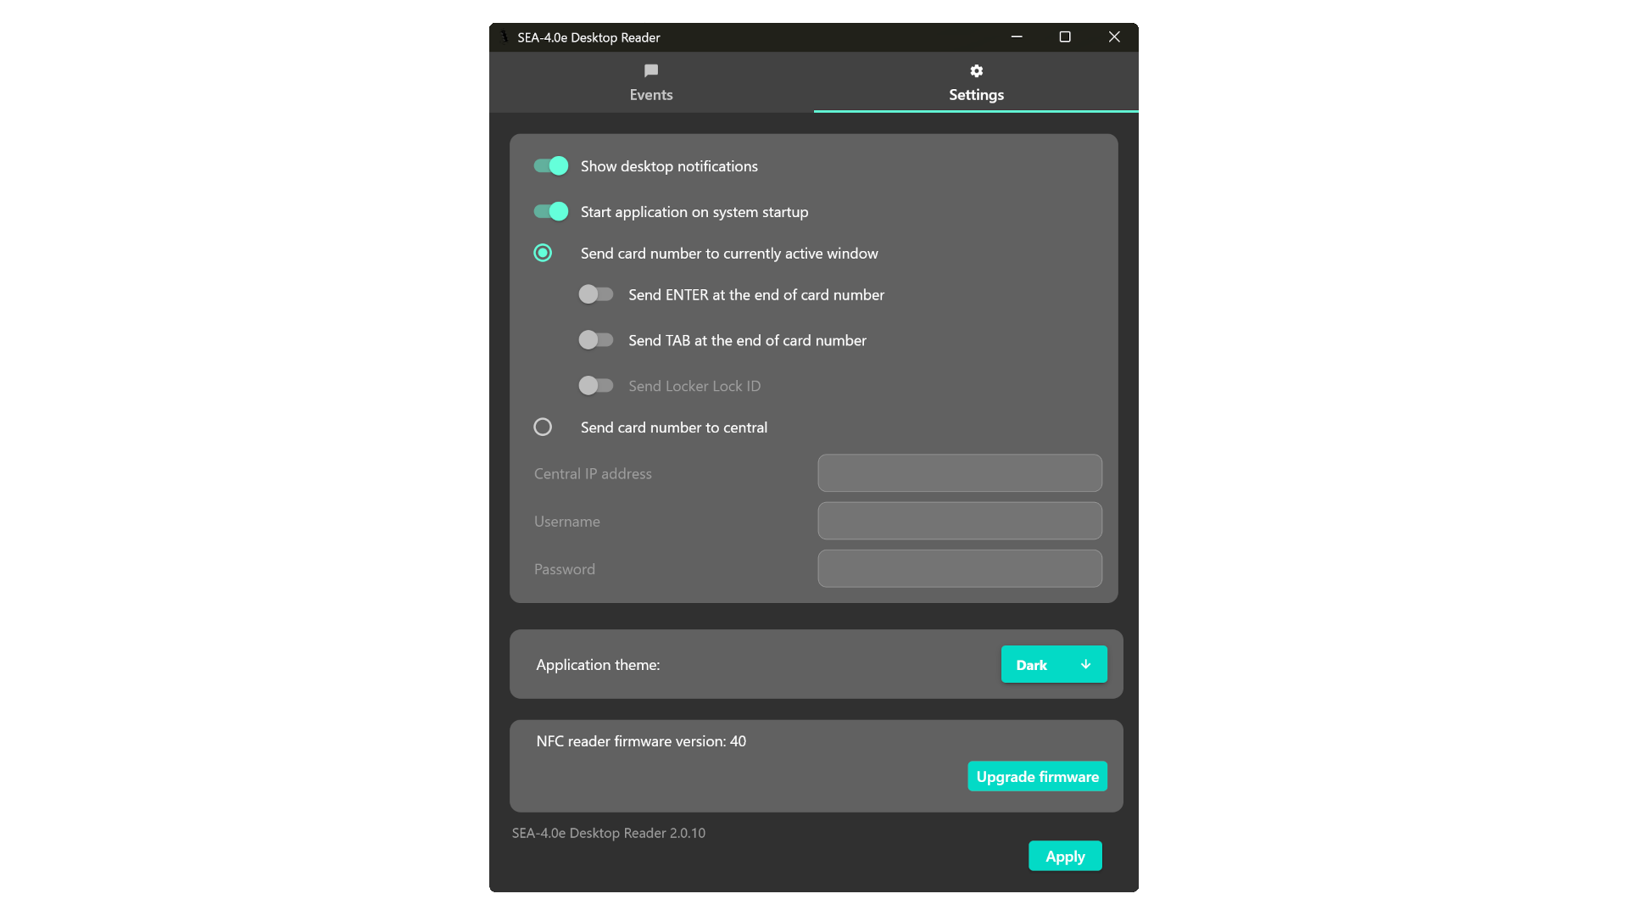Click the Apply button
Image resolution: width=1628 pixels, height=916 pixels.
(x=1065, y=856)
